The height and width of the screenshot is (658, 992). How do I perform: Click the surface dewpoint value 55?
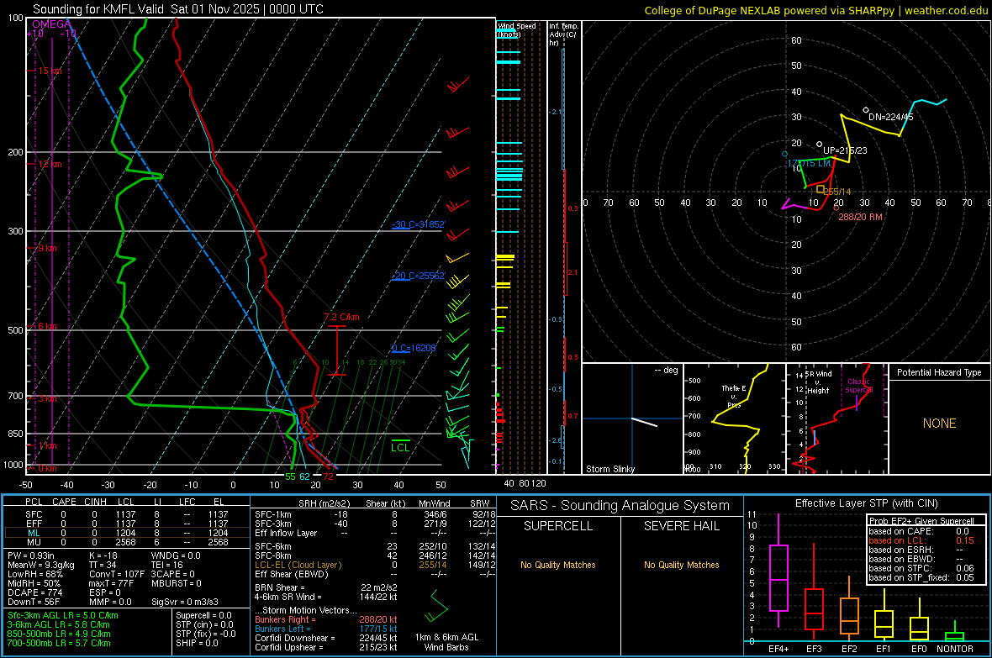tap(290, 476)
